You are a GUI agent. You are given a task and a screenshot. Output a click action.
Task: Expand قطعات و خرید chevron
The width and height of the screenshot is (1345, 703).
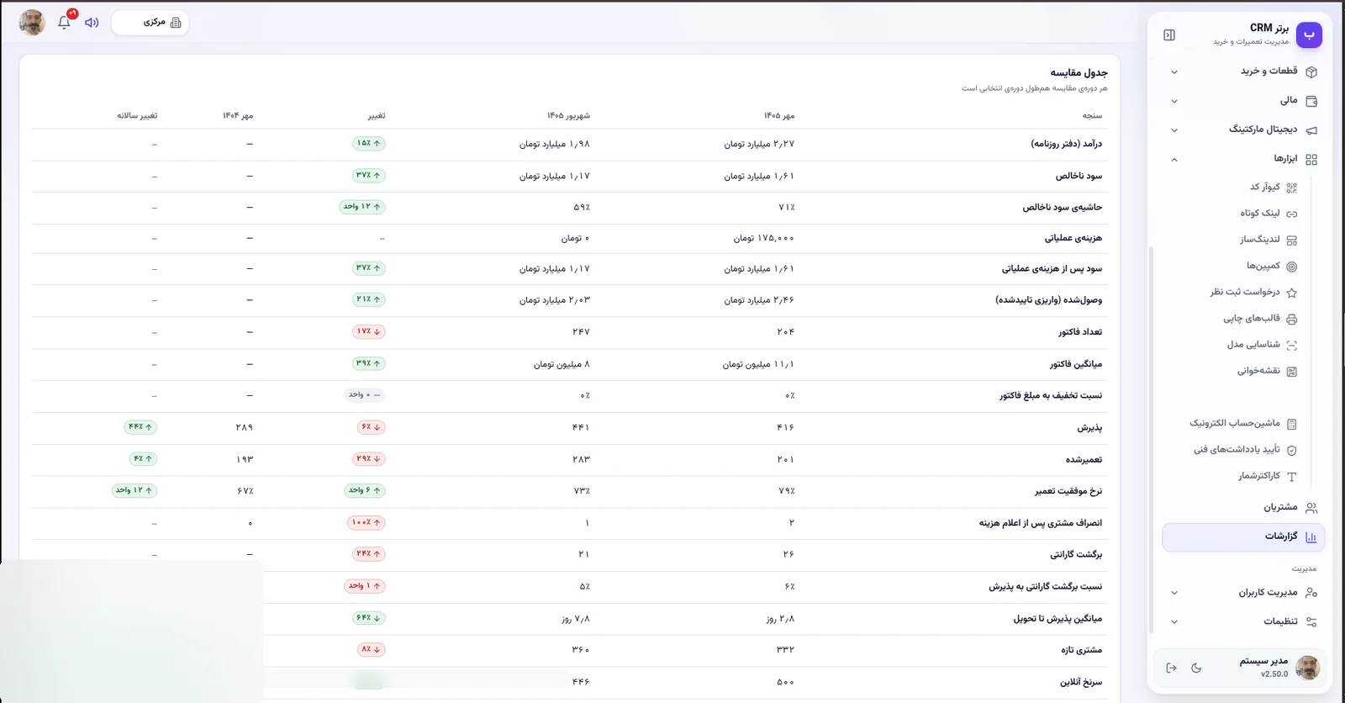[x=1174, y=71]
